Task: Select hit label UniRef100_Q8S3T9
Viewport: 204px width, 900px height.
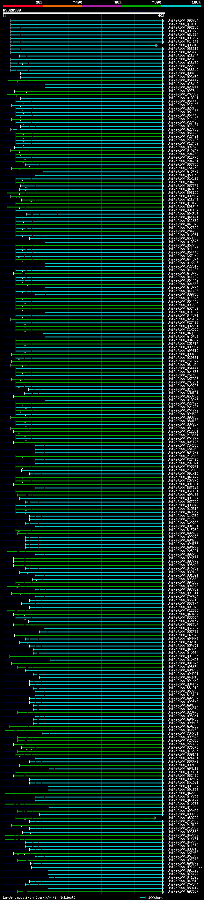Action: [183, 49]
